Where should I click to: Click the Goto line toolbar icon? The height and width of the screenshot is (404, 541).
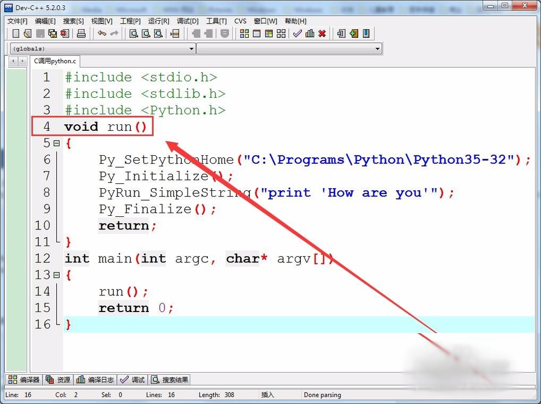coord(175,34)
